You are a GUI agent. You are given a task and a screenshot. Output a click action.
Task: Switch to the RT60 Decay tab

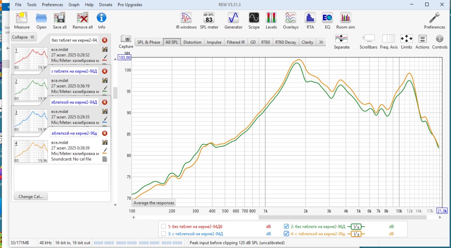click(x=286, y=42)
